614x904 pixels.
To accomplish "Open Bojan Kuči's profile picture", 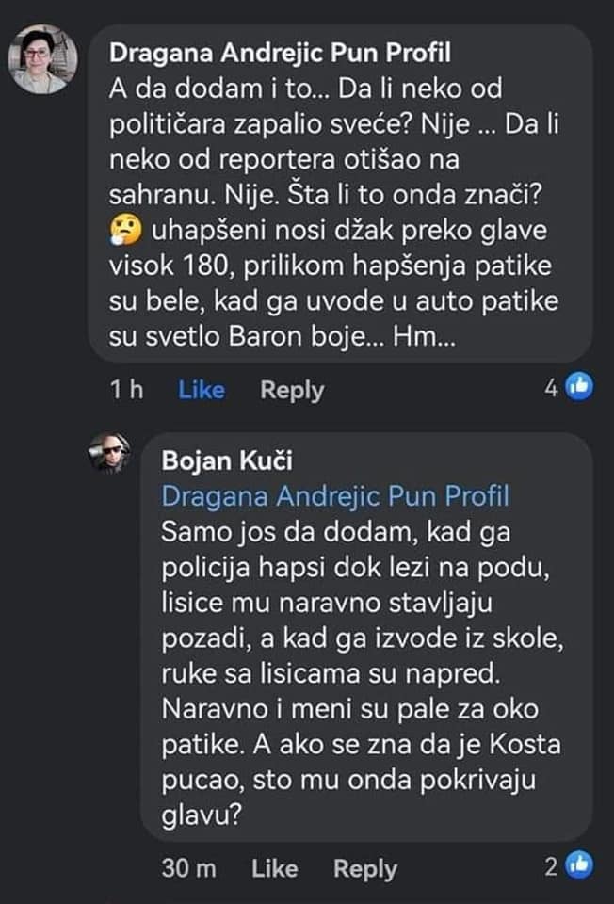I will pyautogui.click(x=109, y=458).
